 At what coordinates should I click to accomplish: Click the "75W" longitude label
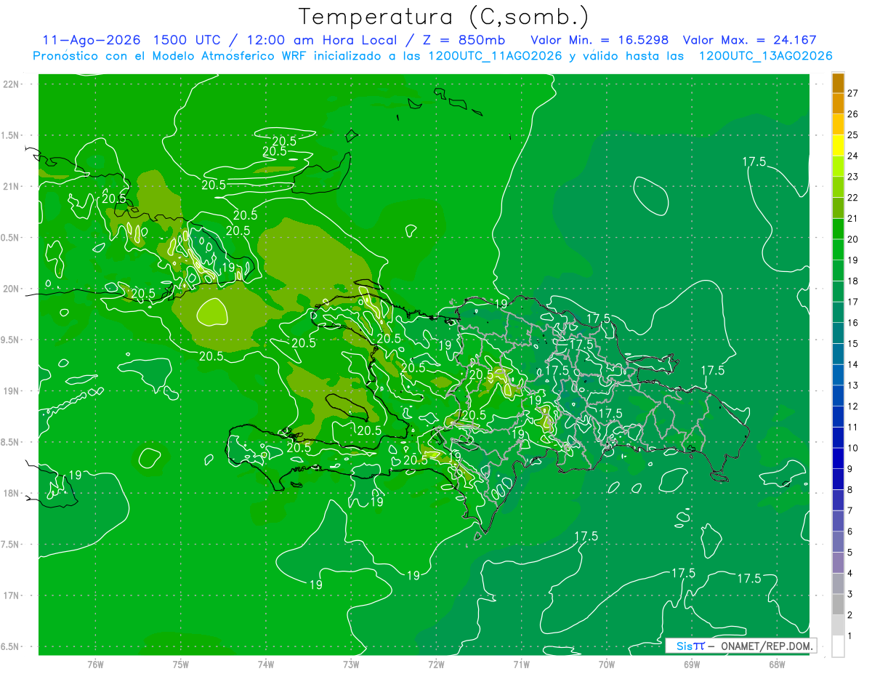click(181, 664)
